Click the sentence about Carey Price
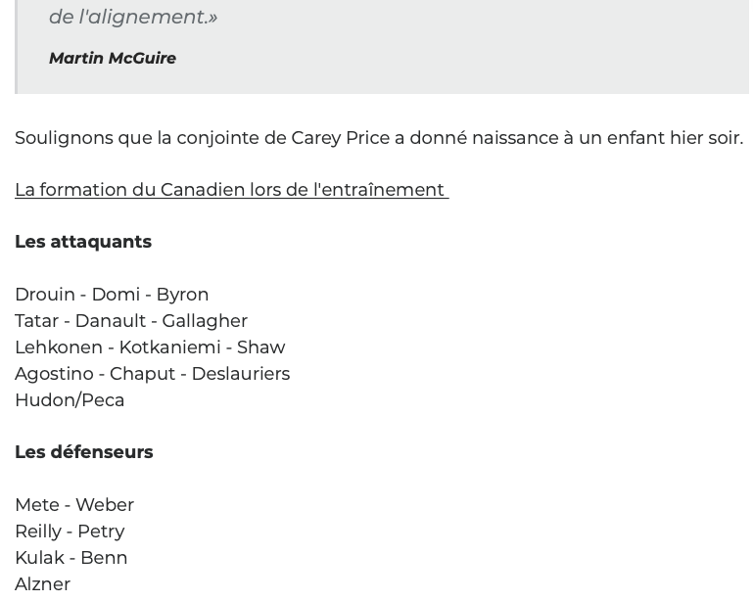Image resolution: width=753 pixels, height=601 pixels. (379, 138)
